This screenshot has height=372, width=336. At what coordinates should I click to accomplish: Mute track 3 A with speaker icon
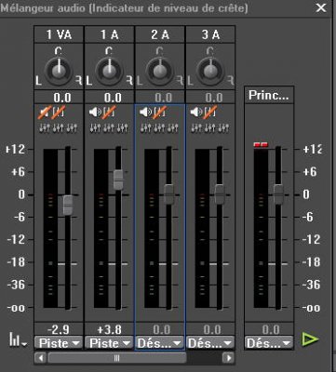click(x=195, y=113)
